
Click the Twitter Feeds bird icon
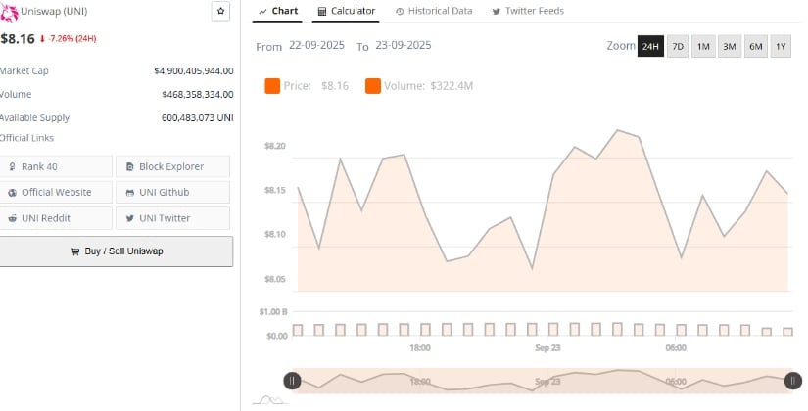tap(497, 12)
